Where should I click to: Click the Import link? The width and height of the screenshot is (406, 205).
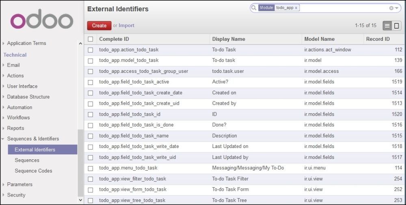(x=126, y=25)
